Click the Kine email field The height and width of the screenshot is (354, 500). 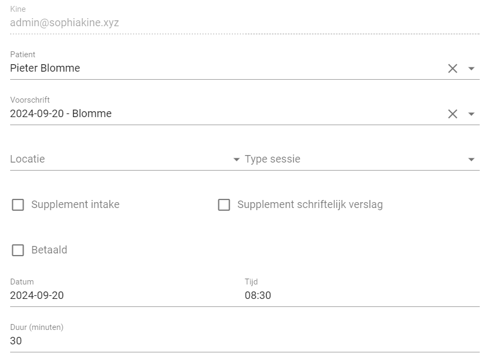pyautogui.click(x=65, y=23)
